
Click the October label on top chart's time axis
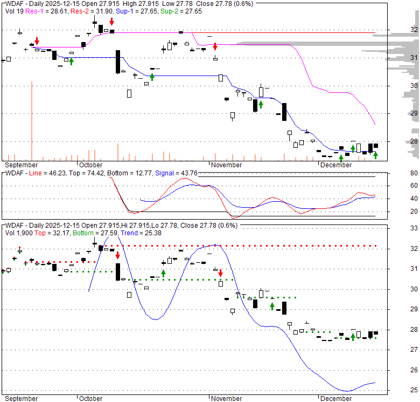click(x=90, y=165)
